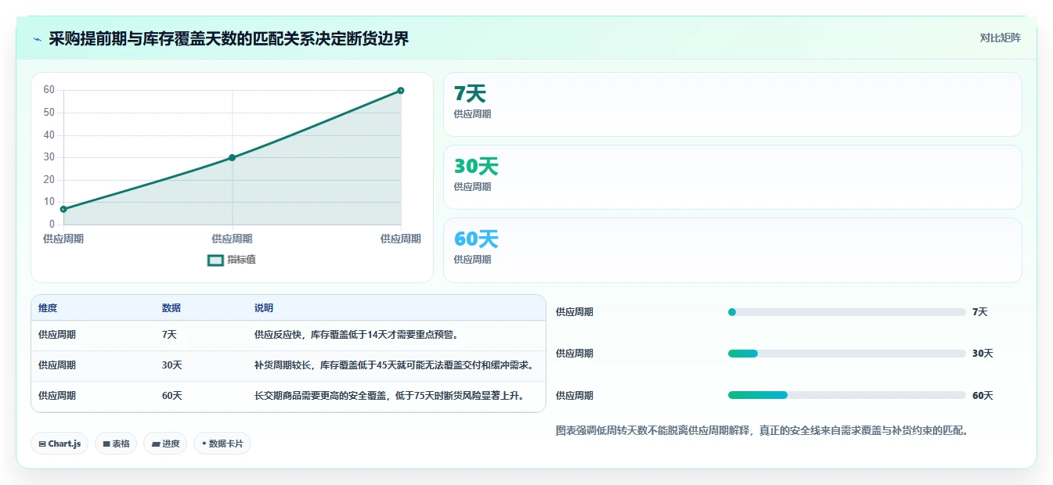This screenshot has height=485, width=1053.
Task: Select the 7天 supply cycle card
Action: pyautogui.click(x=733, y=105)
